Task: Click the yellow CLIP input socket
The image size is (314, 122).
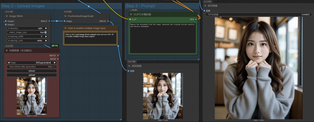Action: [x=130, y=19]
